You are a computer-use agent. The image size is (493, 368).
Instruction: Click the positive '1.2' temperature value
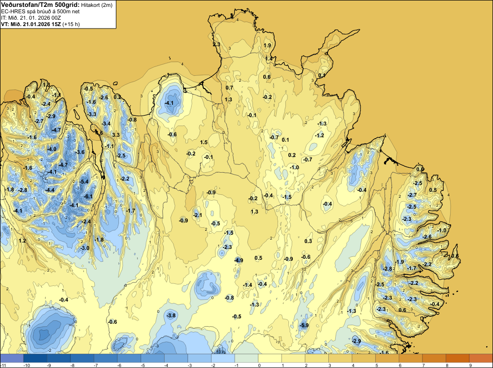pyautogui.click(x=22, y=241)
